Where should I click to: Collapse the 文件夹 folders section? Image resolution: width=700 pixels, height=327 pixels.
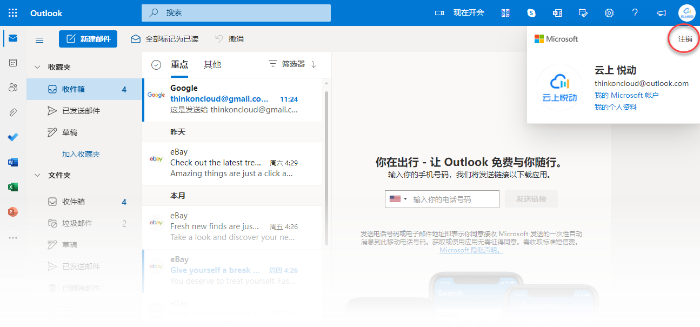tap(37, 175)
